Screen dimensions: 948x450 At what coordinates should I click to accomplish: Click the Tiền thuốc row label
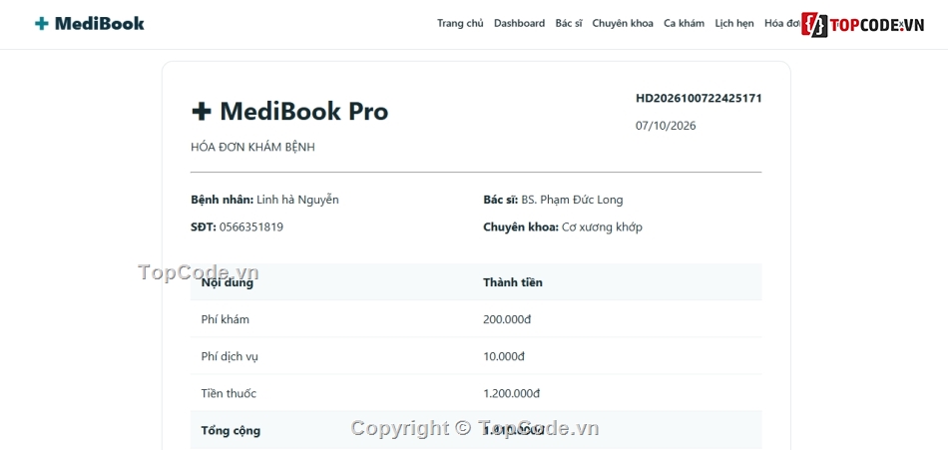tap(229, 394)
